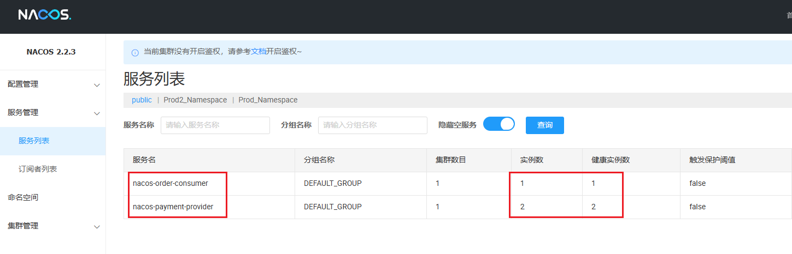The width and height of the screenshot is (792, 254).
Task: Click false threshold in nacos-order-consumer row
Action: tap(697, 184)
